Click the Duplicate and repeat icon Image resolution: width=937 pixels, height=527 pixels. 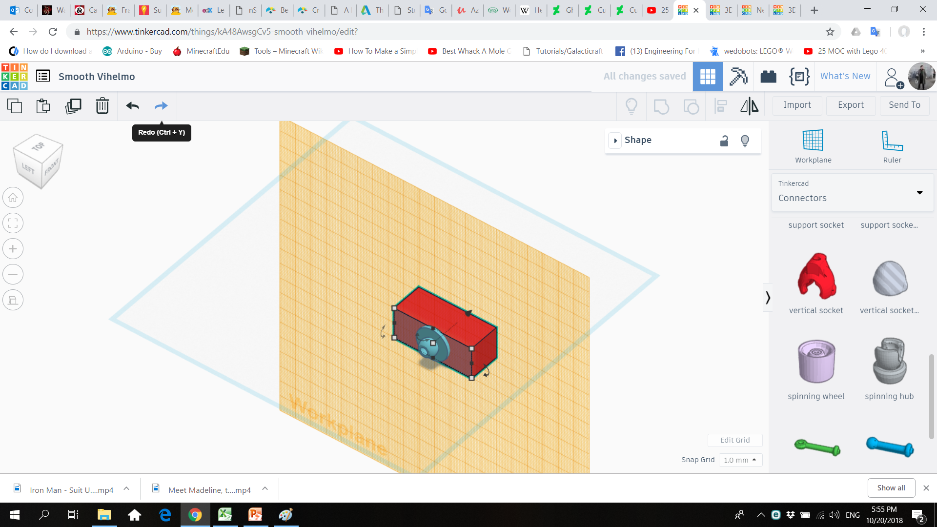[x=73, y=105]
